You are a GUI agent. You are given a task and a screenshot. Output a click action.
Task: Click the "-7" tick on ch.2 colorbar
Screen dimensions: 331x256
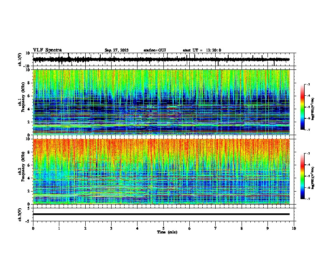(x=308, y=199)
